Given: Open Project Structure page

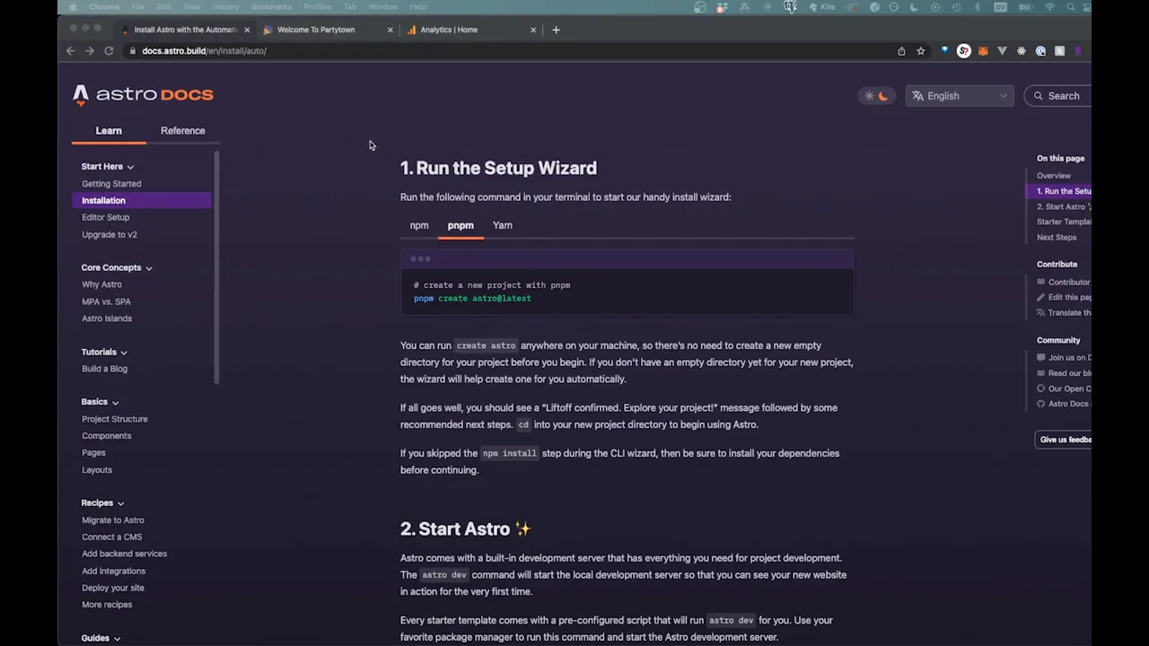Looking at the screenshot, I should tap(114, 419).
